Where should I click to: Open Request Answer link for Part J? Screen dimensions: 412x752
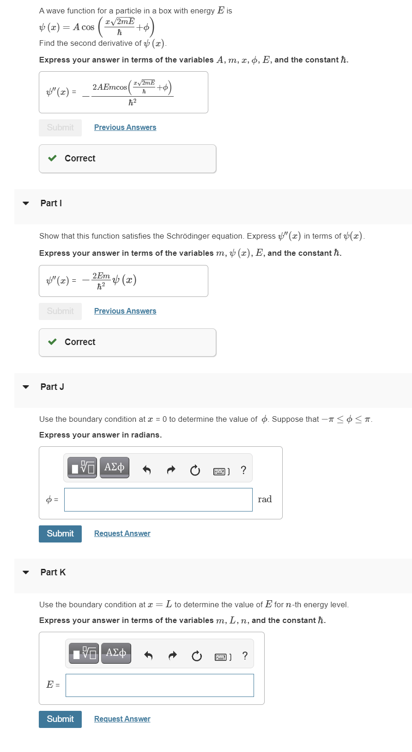click(122, 534)
